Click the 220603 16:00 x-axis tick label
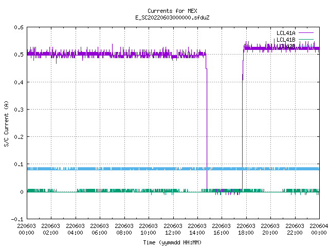329x247 pixels. tap(221, 229)
